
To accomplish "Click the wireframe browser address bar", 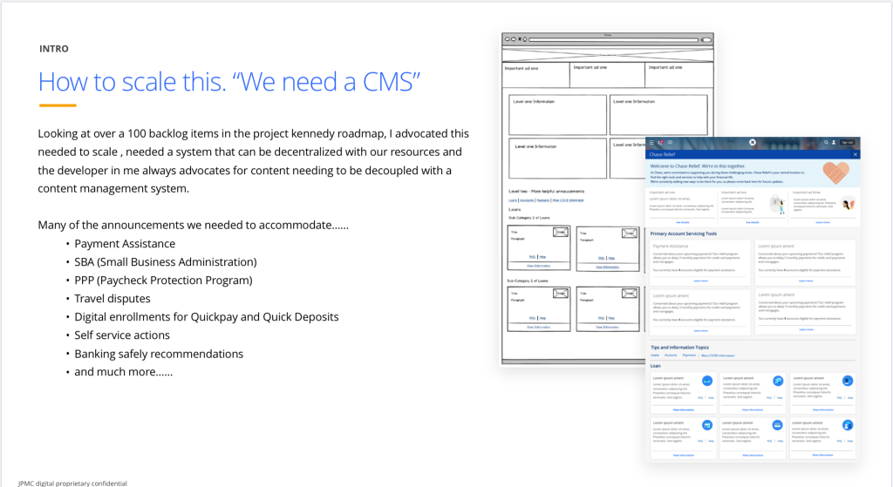I will point(619,40).
